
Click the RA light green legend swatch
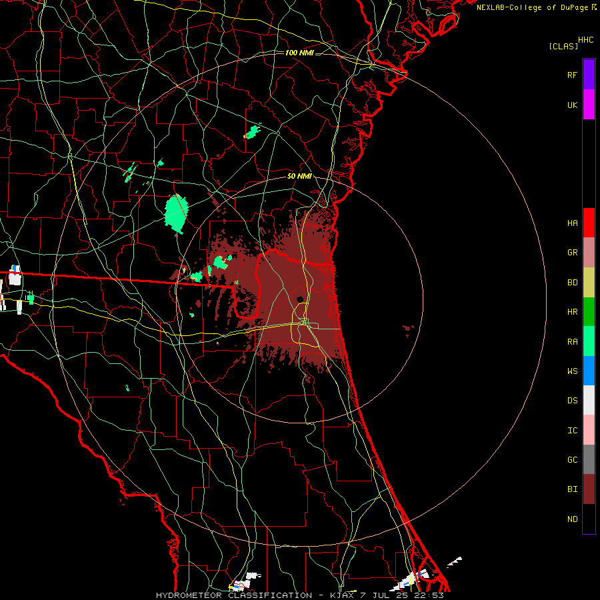(589, 341)
